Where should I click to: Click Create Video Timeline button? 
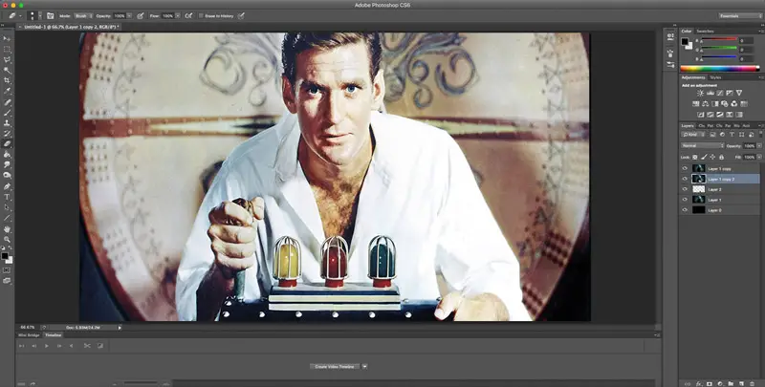(x=335, y=367)
